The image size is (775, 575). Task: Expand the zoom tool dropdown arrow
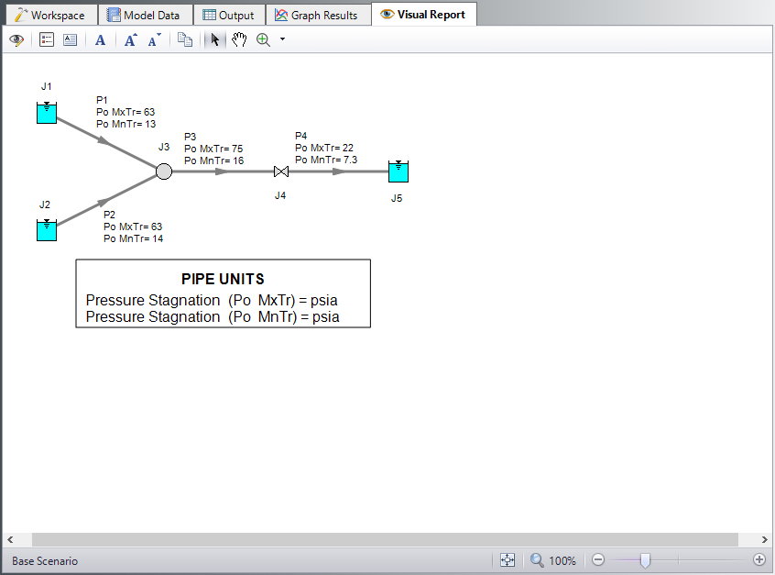pos(282,39)
